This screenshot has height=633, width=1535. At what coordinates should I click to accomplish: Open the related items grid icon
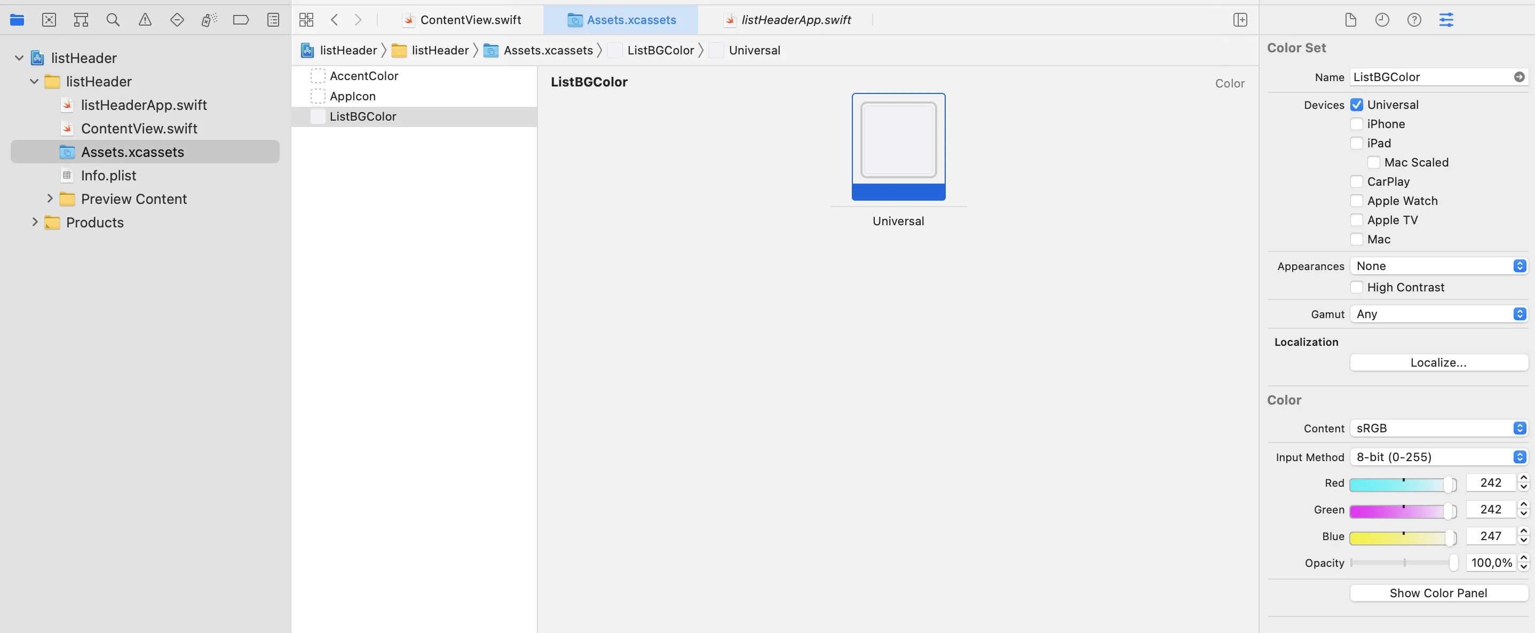coord(306,20)
